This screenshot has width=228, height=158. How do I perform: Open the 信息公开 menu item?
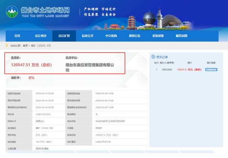87,36
